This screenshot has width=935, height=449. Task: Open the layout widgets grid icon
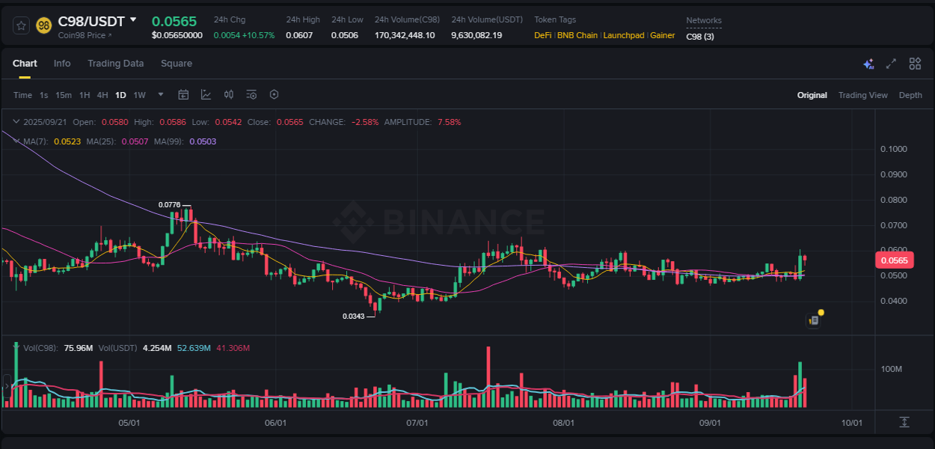pyautogui.click(x=915, y=64)
